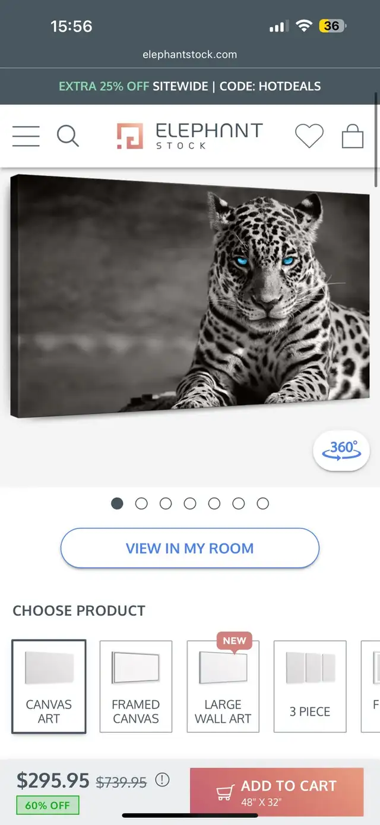Choose the 3 Piece product option

tap(310, 687)
